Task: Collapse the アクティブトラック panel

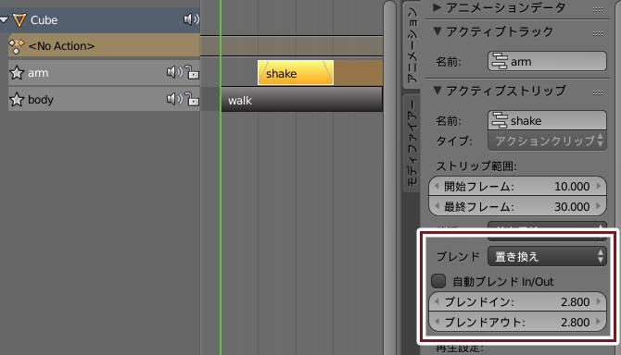Action: pos(437,31)
